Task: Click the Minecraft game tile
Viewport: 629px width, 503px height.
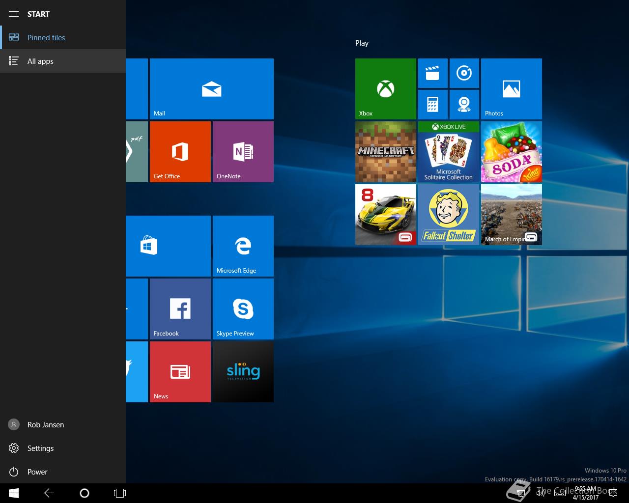Action: pyautogui.click(x=385, y=152)
